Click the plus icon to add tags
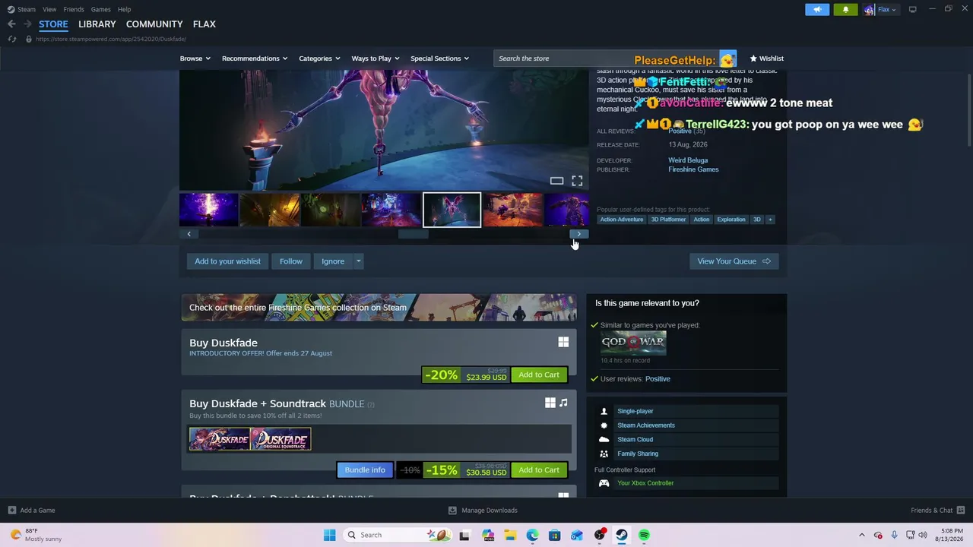This screenshot has height=547, width=973. 770,220
